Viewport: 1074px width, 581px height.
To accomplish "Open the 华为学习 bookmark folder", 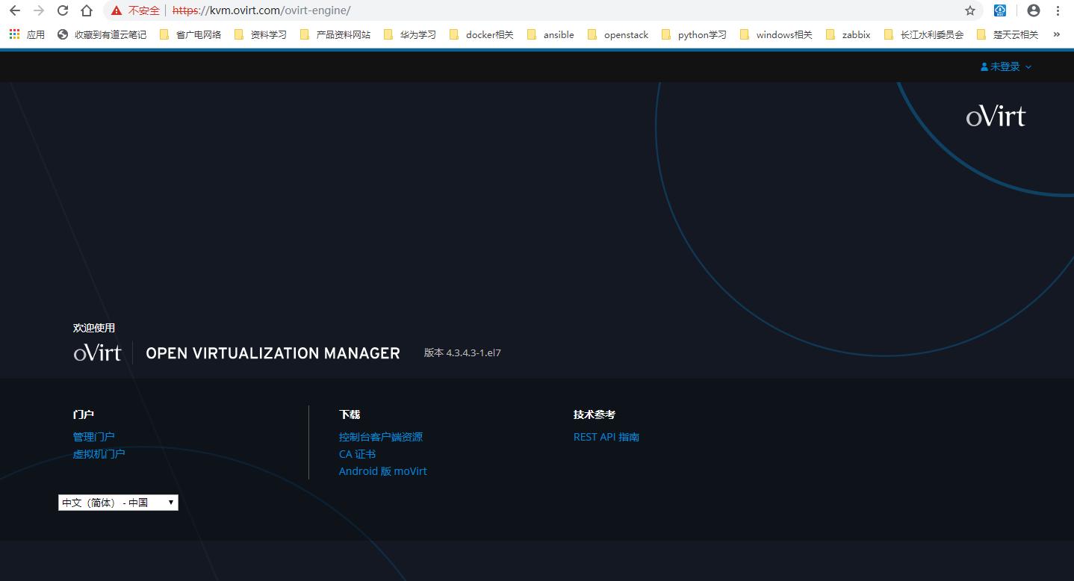I will pos(410,34).
